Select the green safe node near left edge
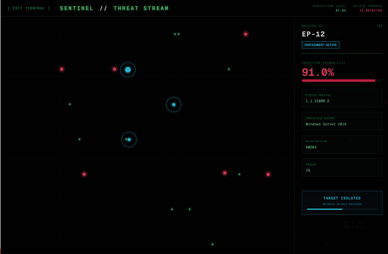 (70, 104)
